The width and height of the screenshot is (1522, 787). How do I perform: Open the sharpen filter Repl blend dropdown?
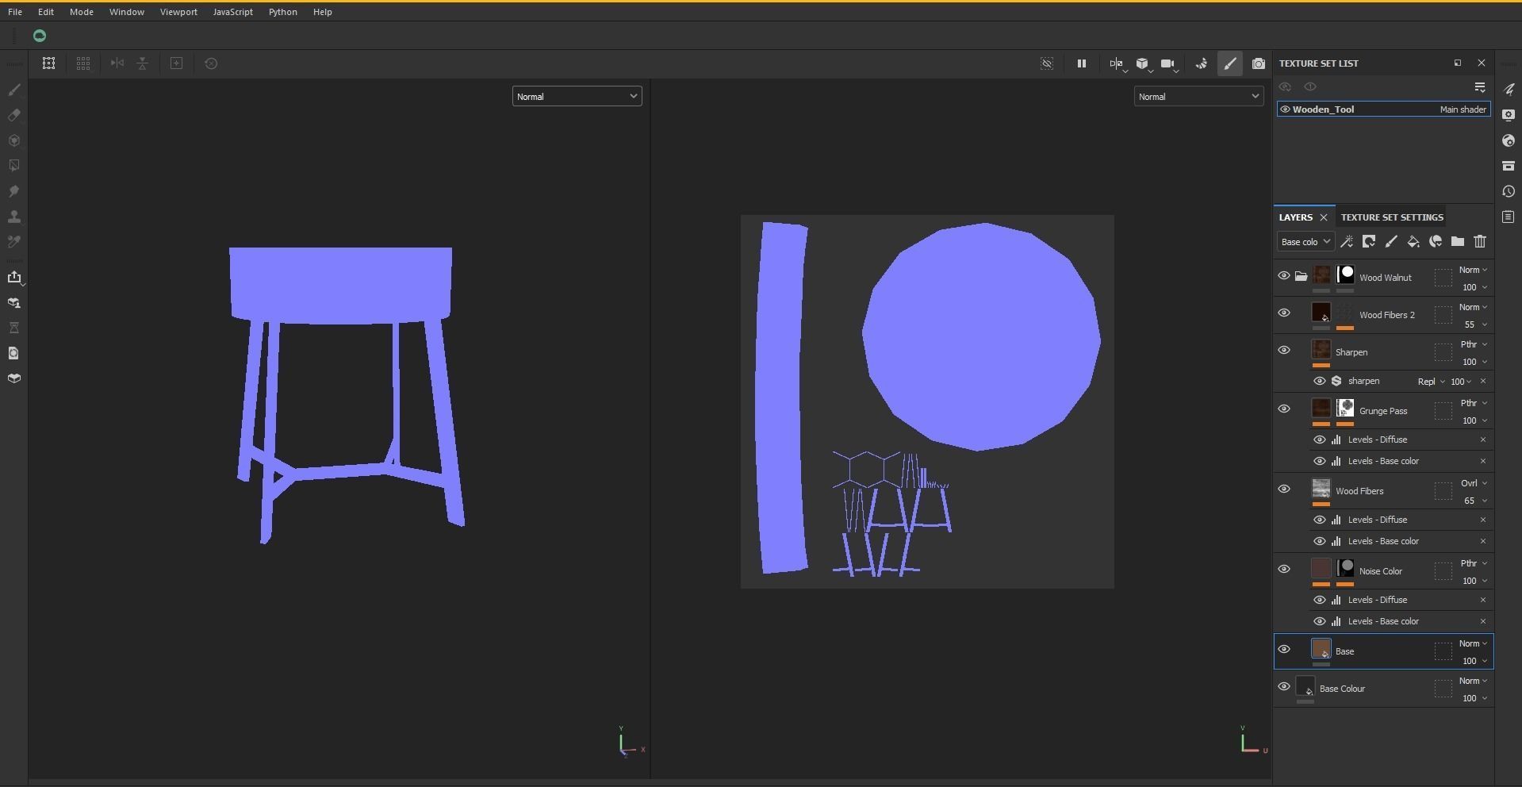tap(1431, 382)
